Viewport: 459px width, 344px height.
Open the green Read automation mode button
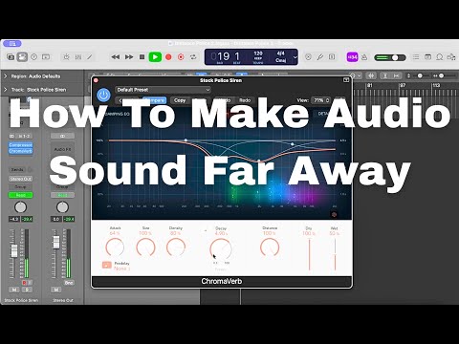21,195
